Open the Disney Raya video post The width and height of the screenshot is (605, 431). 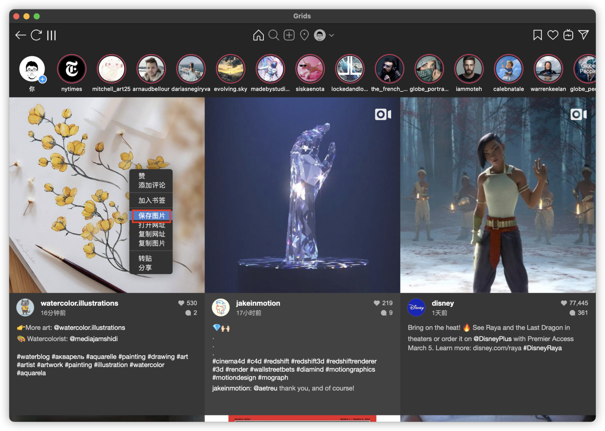498,195
